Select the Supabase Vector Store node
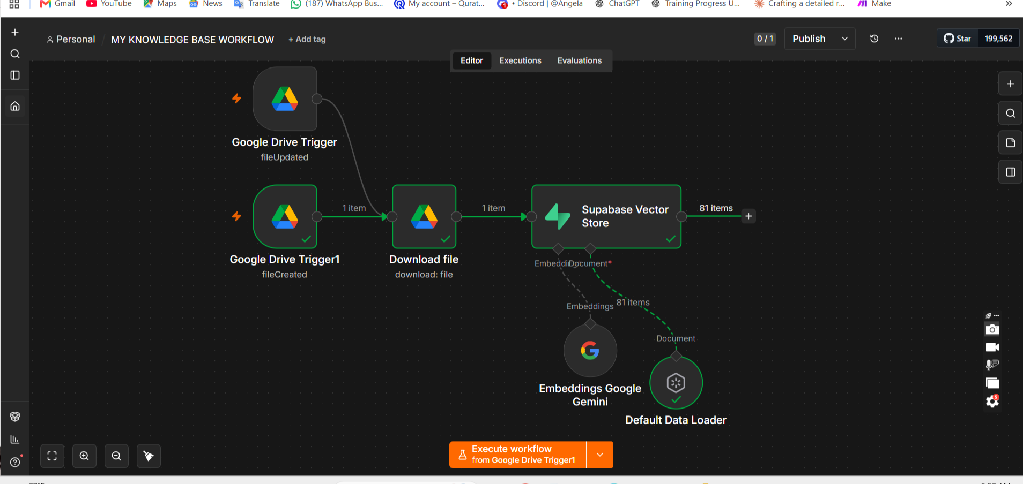 click(x=606, y=216)
